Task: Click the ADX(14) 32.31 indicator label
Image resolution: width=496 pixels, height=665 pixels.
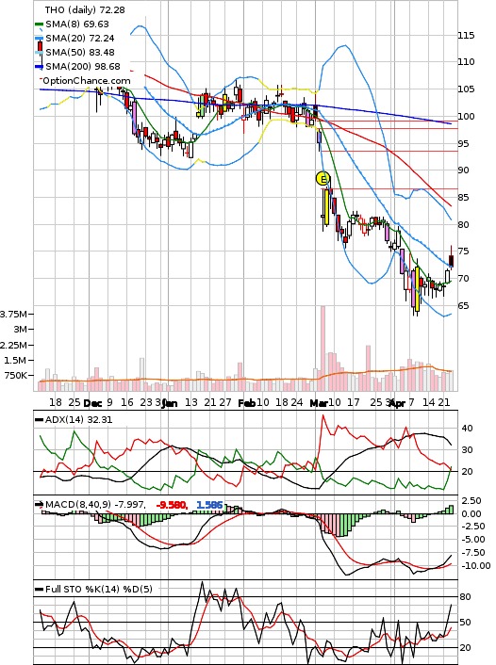Action: coord(78,420)
